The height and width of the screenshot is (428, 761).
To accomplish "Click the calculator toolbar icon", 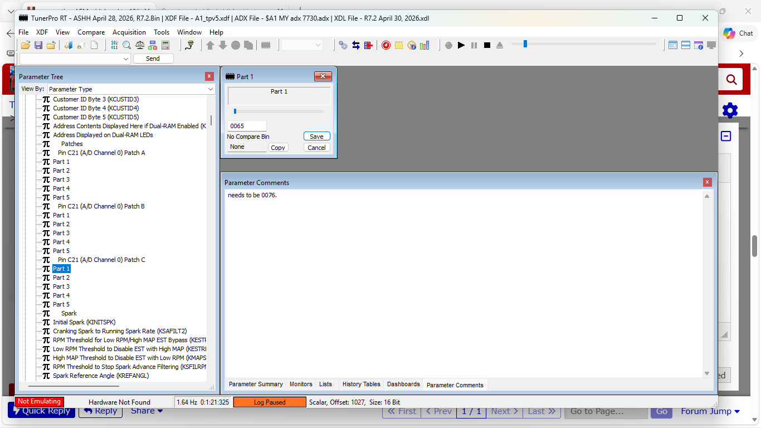I will [165, 45].
